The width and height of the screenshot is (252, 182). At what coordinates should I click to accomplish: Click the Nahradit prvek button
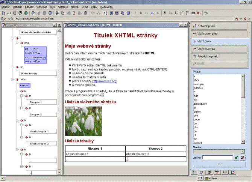[219, 26]
